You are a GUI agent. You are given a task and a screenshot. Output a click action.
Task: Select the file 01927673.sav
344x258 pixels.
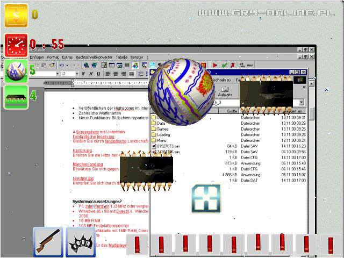pyautogui.click(x=166, y=146)
